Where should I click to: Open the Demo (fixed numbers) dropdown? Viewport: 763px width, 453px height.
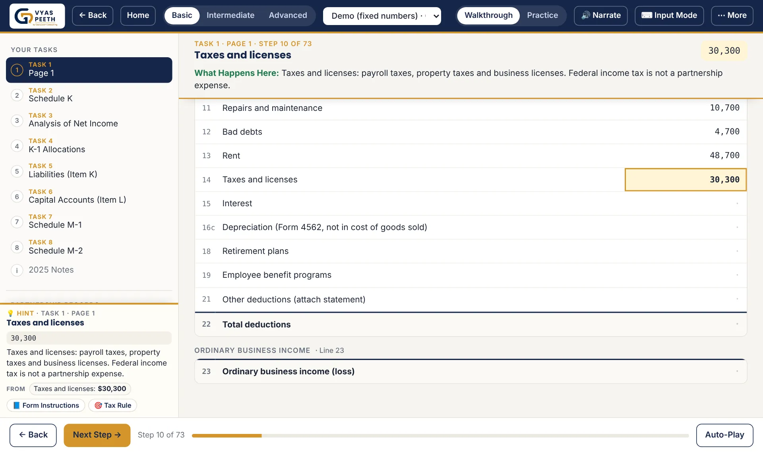point(382,16)
